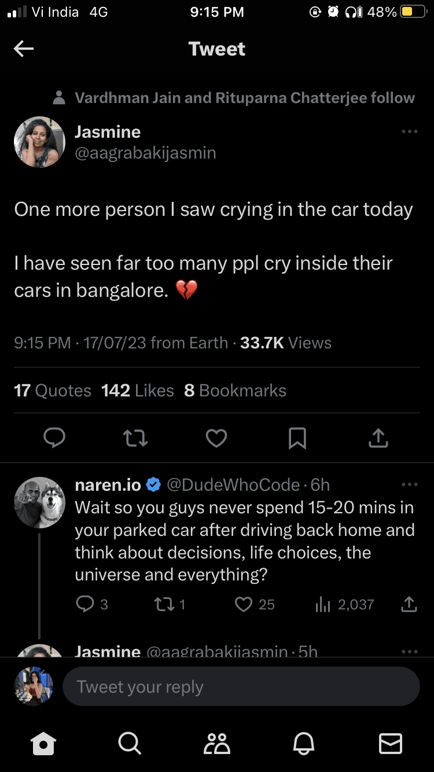Screen dimensions: 434x772
Task: Open the Search tab
Action: click(130, 744)
